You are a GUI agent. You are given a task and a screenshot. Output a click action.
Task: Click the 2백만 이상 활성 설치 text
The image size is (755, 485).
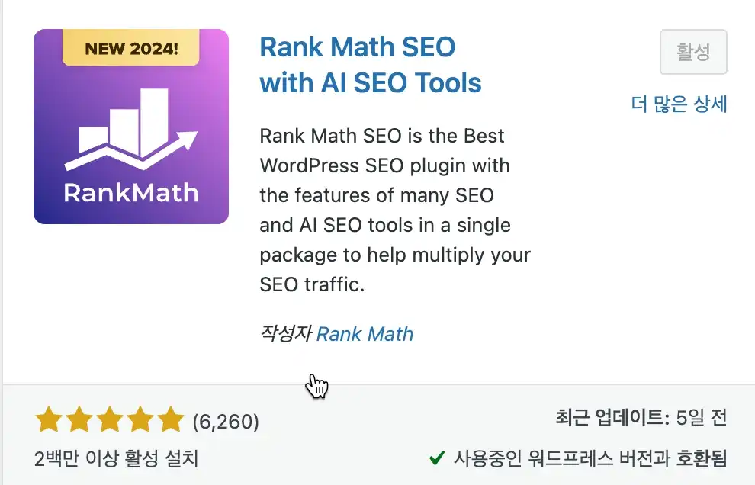pos(116,458)
